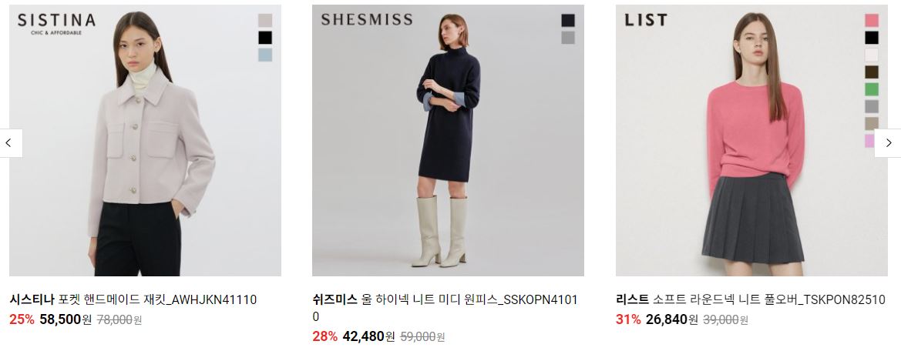The height and width of the screenshot is (351, 901).
Task: Select the pink swatch on List pullover
Action: pos(872,21)
